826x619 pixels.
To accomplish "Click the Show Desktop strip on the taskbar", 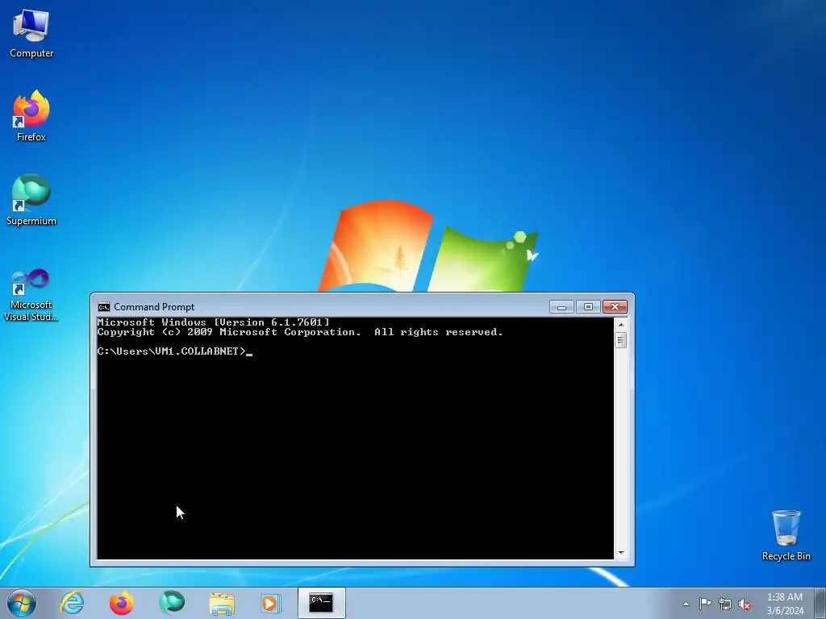I will 820,603.
